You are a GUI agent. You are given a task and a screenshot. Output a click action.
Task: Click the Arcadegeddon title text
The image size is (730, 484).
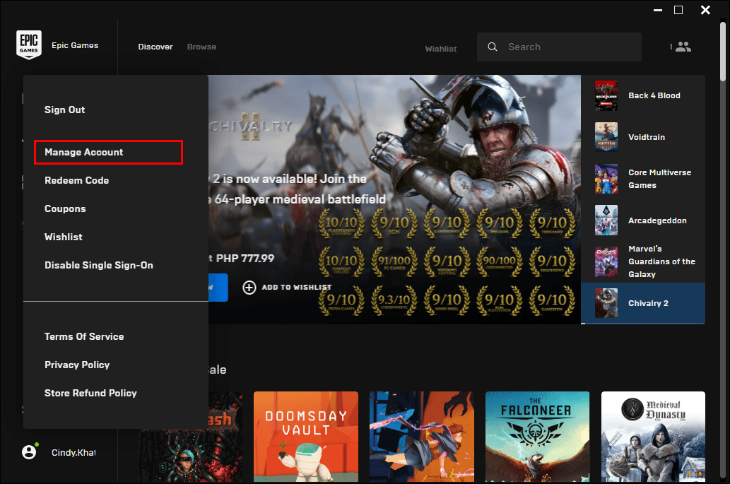click(657, 220)
